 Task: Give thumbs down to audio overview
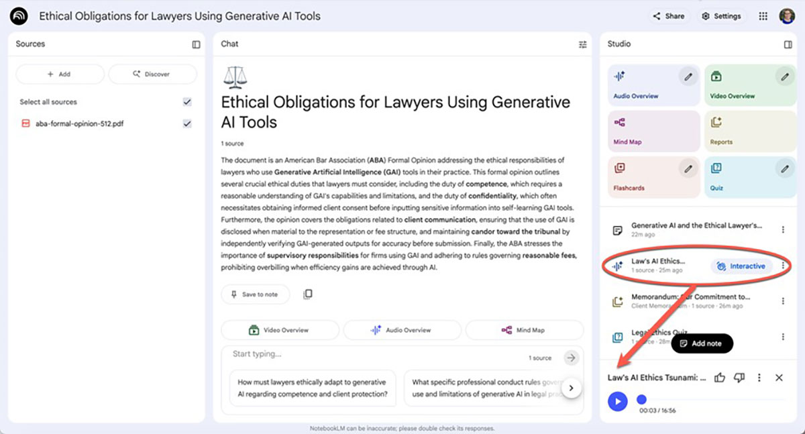coord(739,378)
